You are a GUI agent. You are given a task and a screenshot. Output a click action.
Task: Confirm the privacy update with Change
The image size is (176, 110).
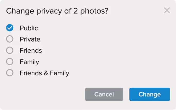click(x=149, y=94)
